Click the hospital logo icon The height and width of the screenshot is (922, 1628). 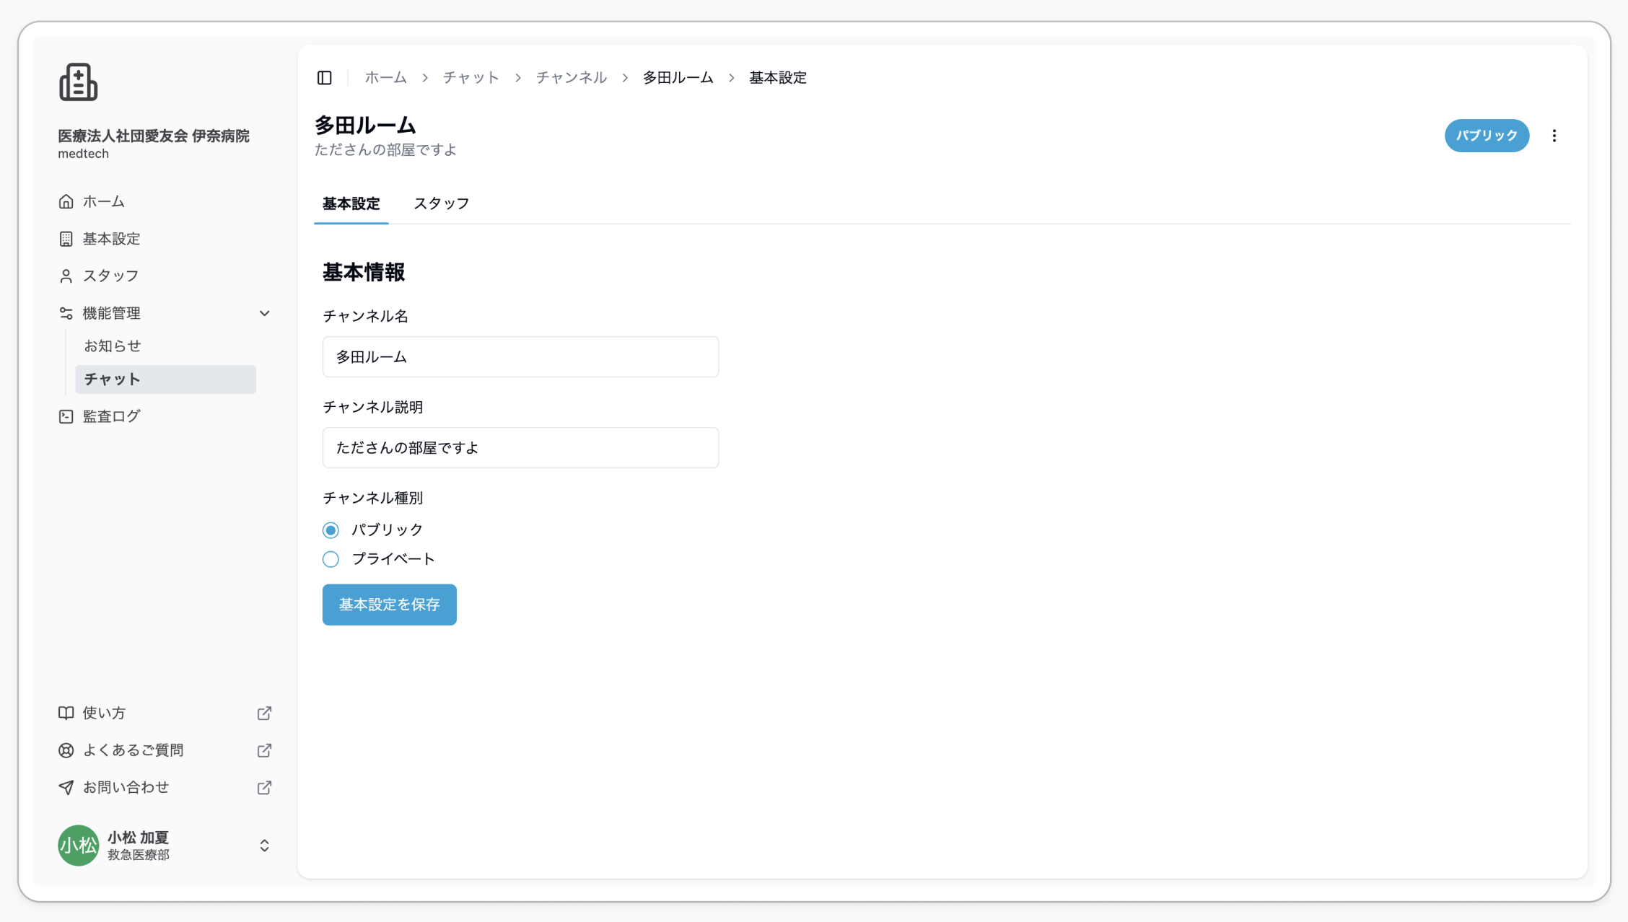point(78,82)
